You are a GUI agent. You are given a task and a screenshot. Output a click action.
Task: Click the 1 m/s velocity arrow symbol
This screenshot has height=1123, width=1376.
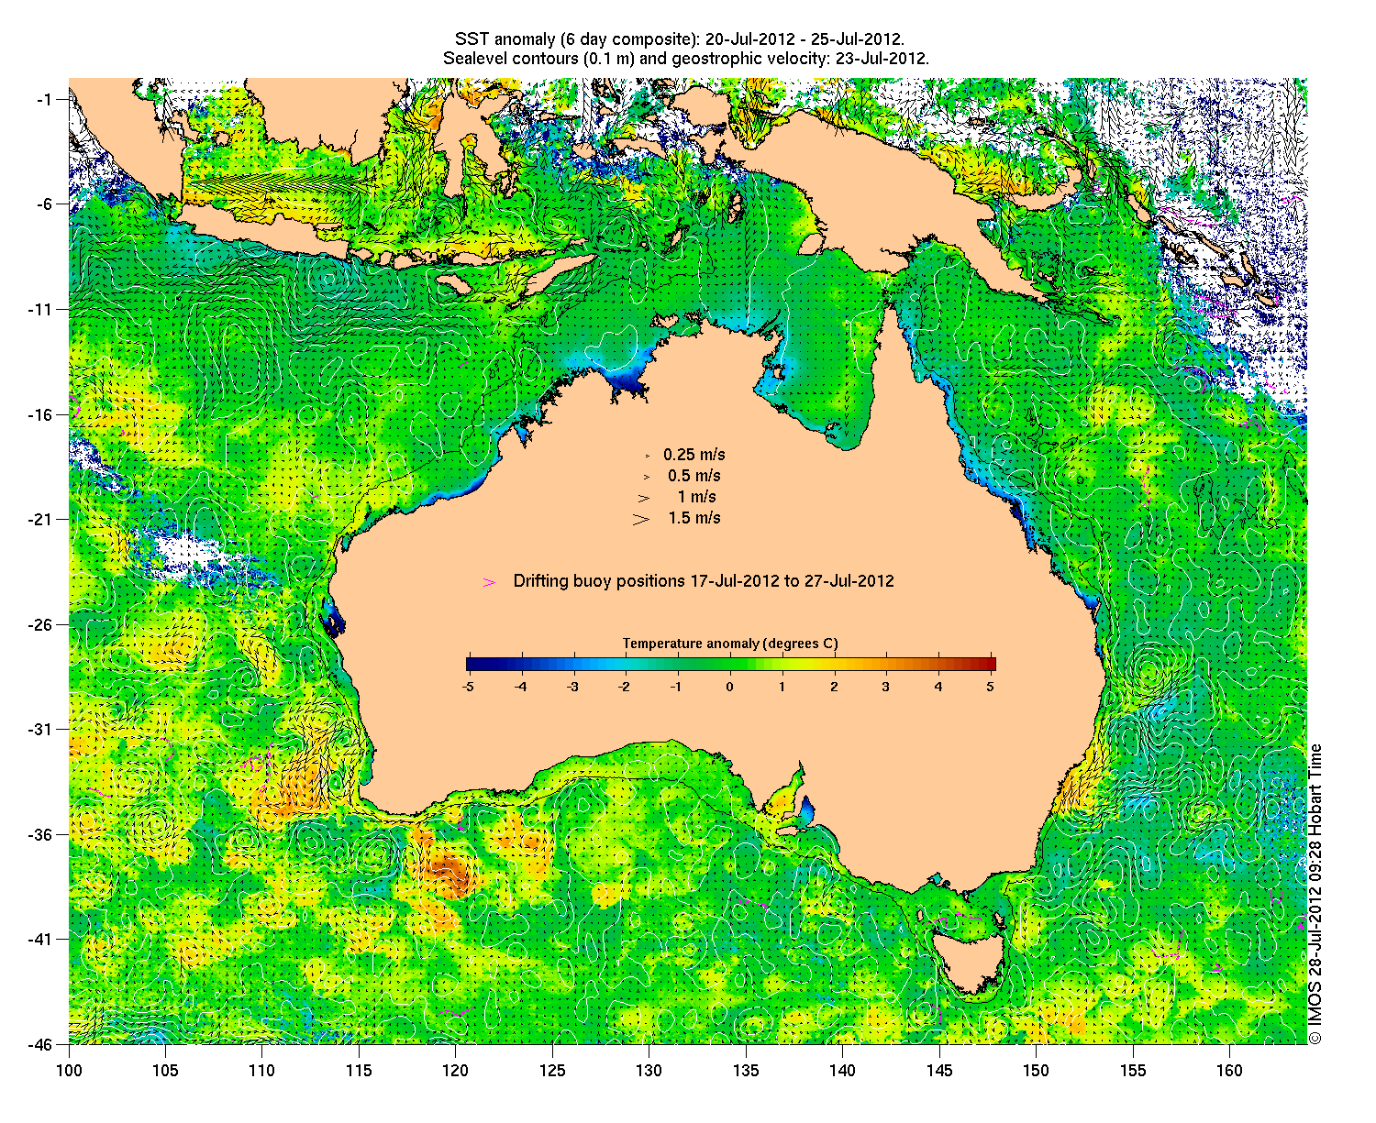[644, 498]
